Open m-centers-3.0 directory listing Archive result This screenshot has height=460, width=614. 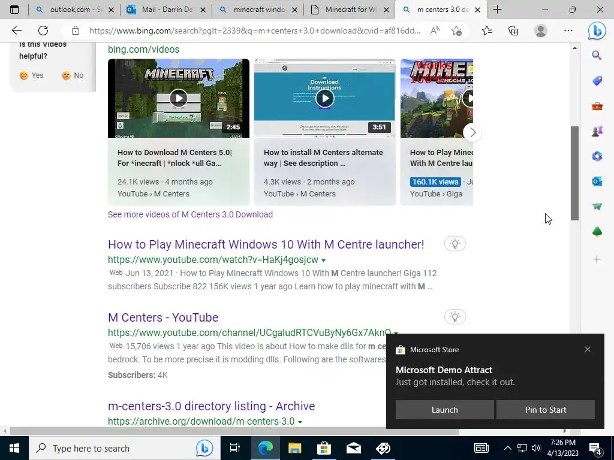[211, 406]
